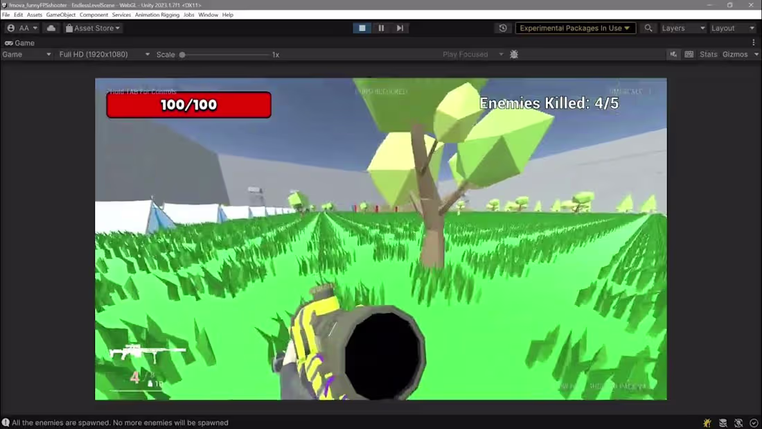Screen dimensions: 762x429
Task: Select the Game tab
Action: point(23,42)
